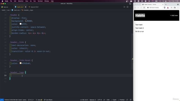Open the browser wallet icon
Image resolution: width=180 pixels, height=101 pixels.
pos(175,8)
